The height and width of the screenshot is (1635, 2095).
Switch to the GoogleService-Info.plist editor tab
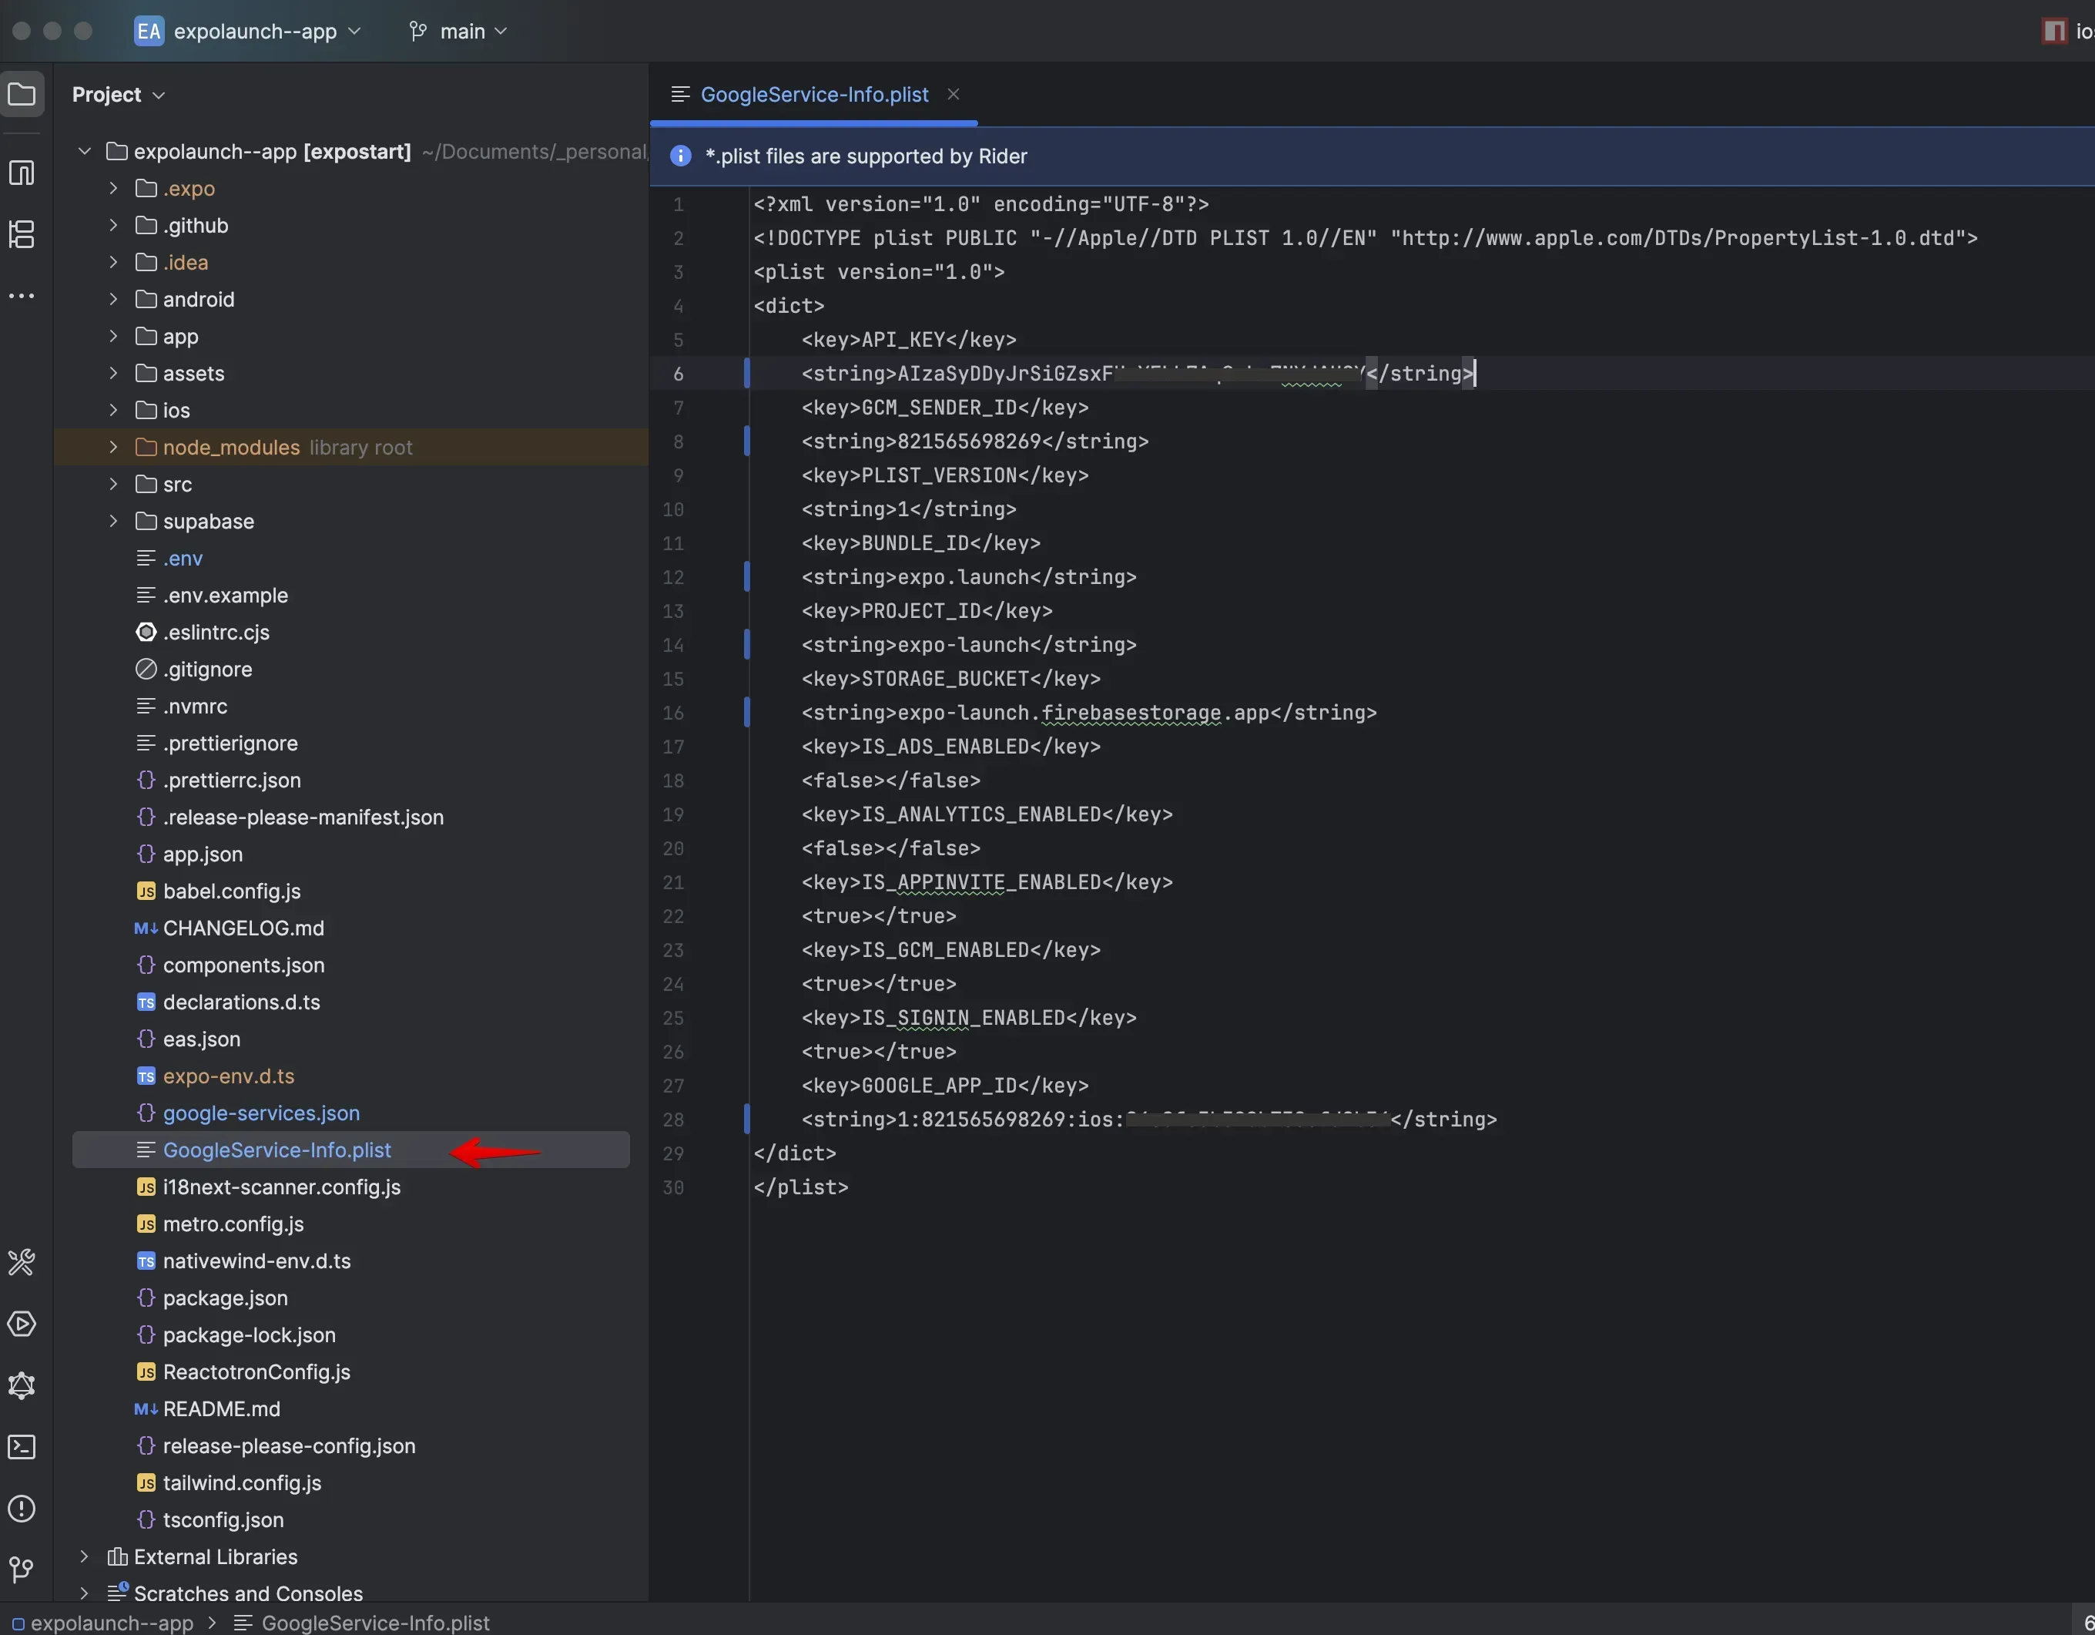(x=813, y=94)
